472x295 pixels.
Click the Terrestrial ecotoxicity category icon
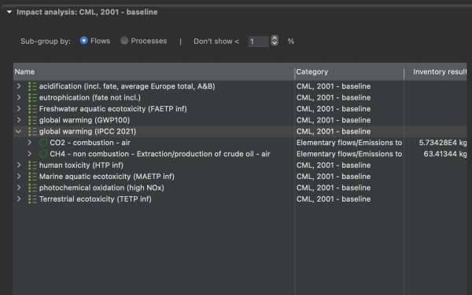[32, 199]
